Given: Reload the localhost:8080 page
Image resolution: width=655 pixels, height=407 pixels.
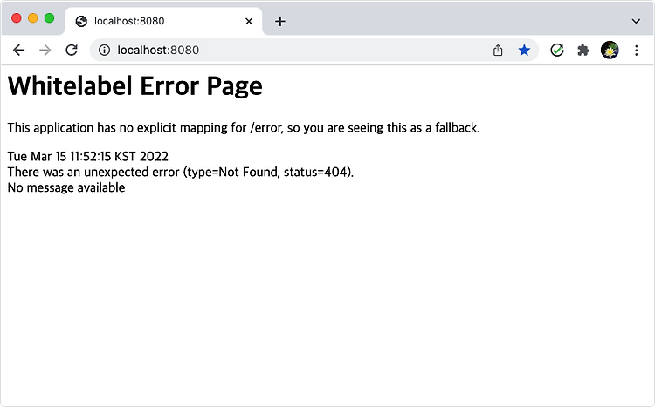Looking at the screenshot, I should [72, 50].
